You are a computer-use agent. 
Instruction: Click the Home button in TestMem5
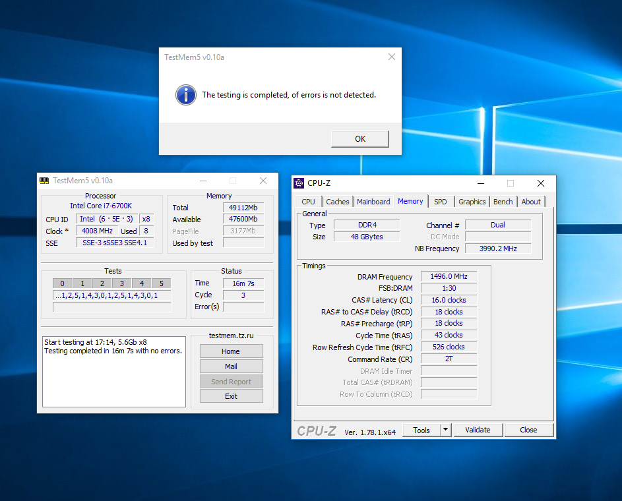(x=231, y=351)
